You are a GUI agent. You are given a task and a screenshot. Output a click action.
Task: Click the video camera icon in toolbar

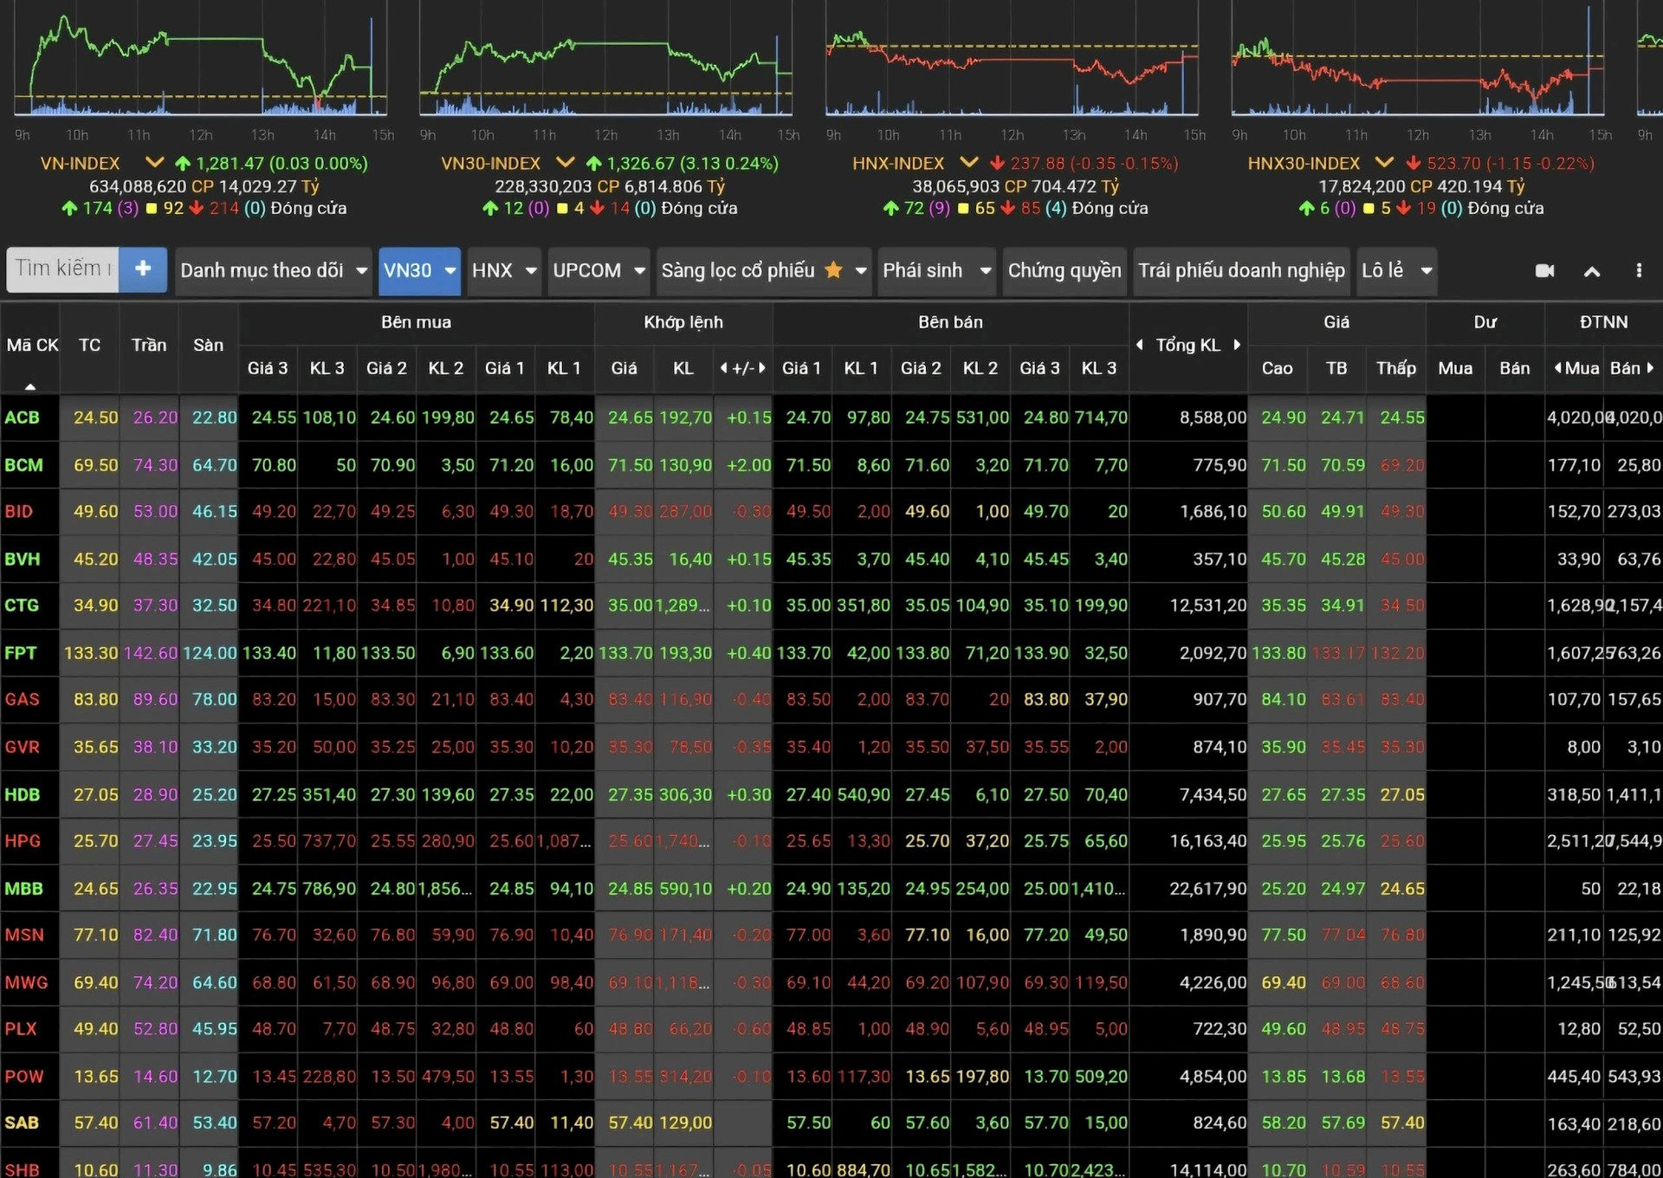1544,271
